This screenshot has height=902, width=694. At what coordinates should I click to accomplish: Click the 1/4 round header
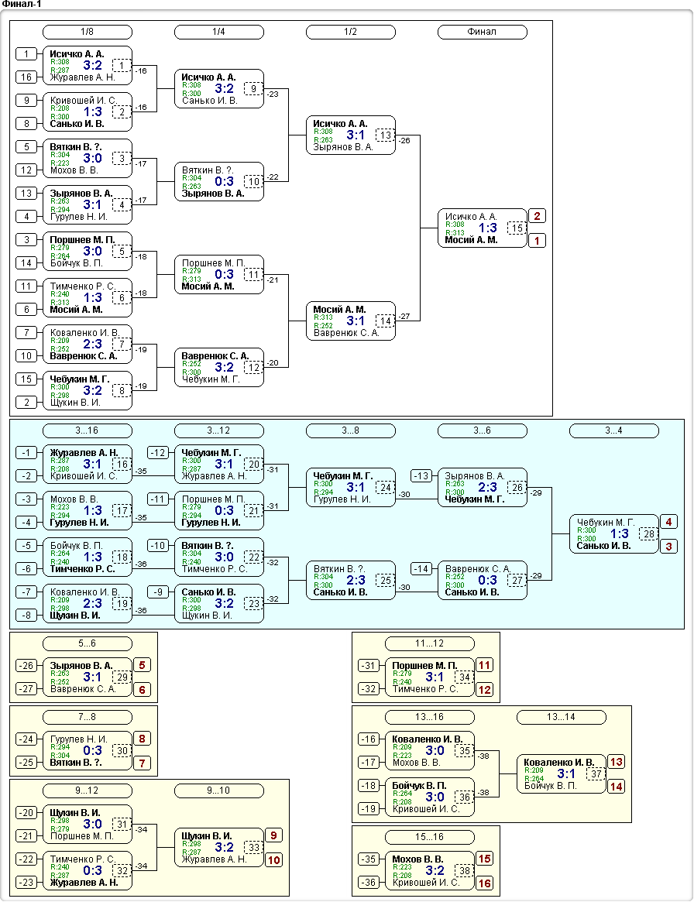pos(219,32)
